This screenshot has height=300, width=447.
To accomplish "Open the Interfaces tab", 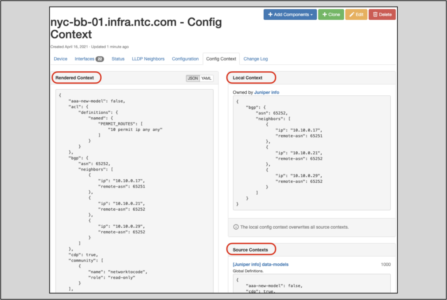I will click(84, 59).
